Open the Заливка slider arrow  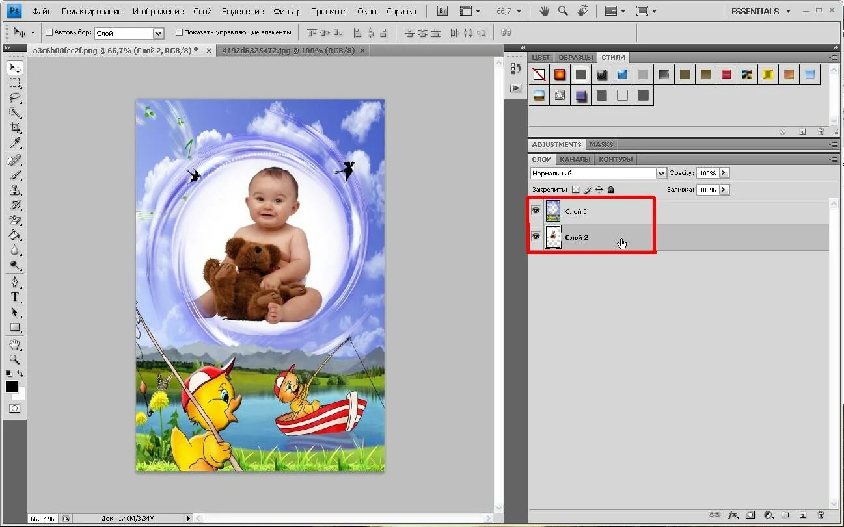click(x=724, y=190)
